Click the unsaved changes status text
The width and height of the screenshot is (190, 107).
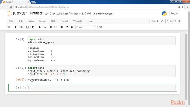(103, 14)
